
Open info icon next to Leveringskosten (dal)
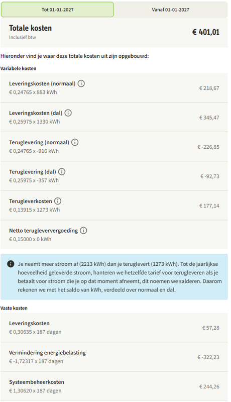[x=68, y=113]
